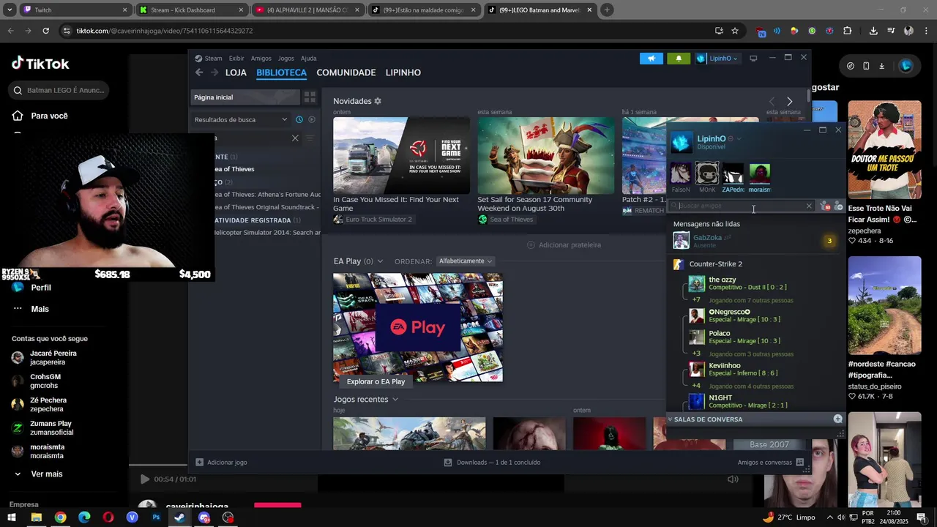The height and width of the screenshot is (527, 937).
Task: Open Alfabeticamente sort dropdown
Action: (465, 261)
